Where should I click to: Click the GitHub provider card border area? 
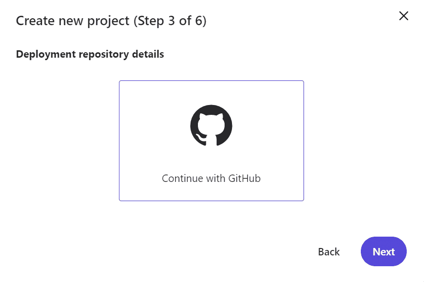point(211,141)
